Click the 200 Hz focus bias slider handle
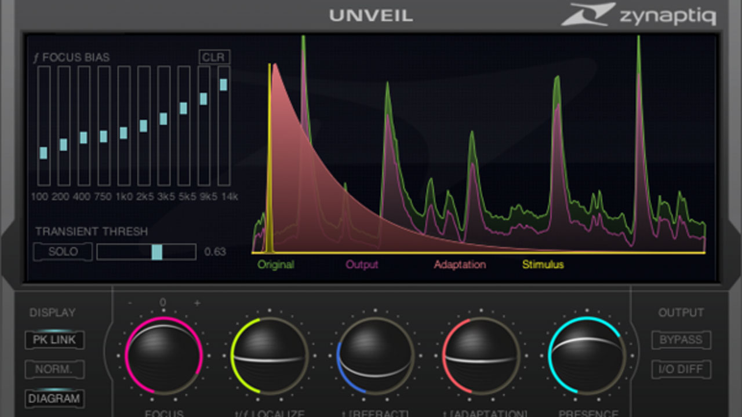 (x=63, y=144)
